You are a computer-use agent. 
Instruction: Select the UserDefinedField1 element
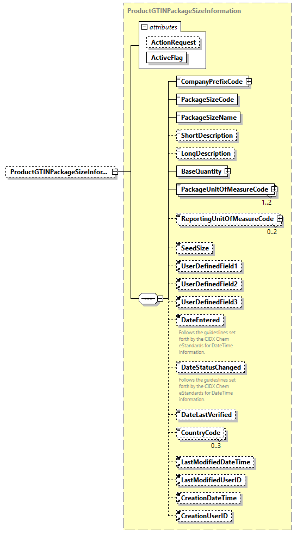pos(209,266)
